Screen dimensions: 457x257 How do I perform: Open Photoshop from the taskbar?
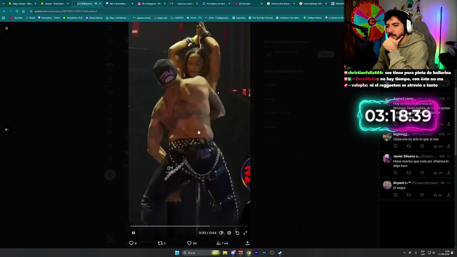(264, 253)
